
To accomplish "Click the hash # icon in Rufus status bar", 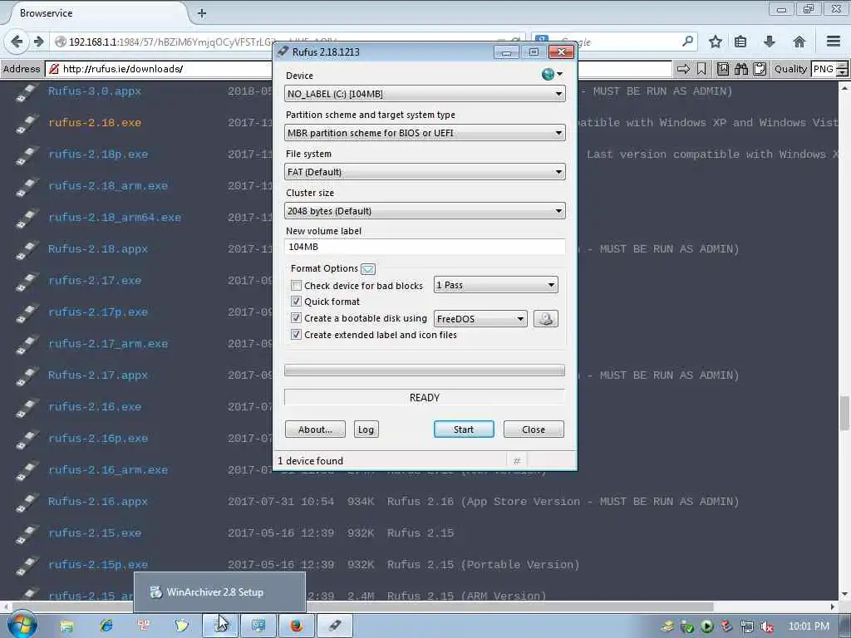I will pyautogui.click(x=517, y=460).
